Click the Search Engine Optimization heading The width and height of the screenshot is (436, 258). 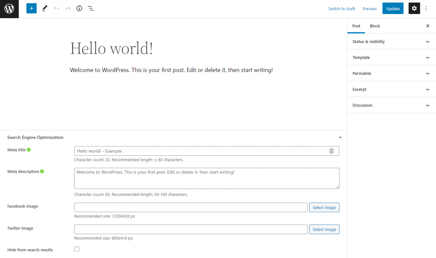[x=35, y=138]
